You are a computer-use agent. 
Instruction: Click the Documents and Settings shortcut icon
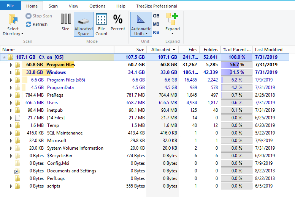(x=17, y=171)
